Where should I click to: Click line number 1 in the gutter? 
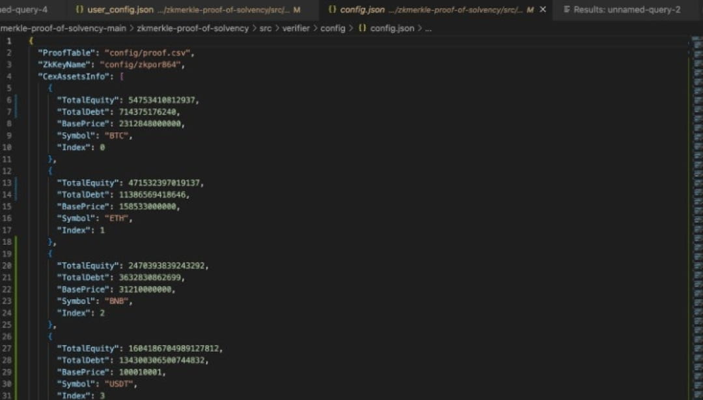click(8, 41)
